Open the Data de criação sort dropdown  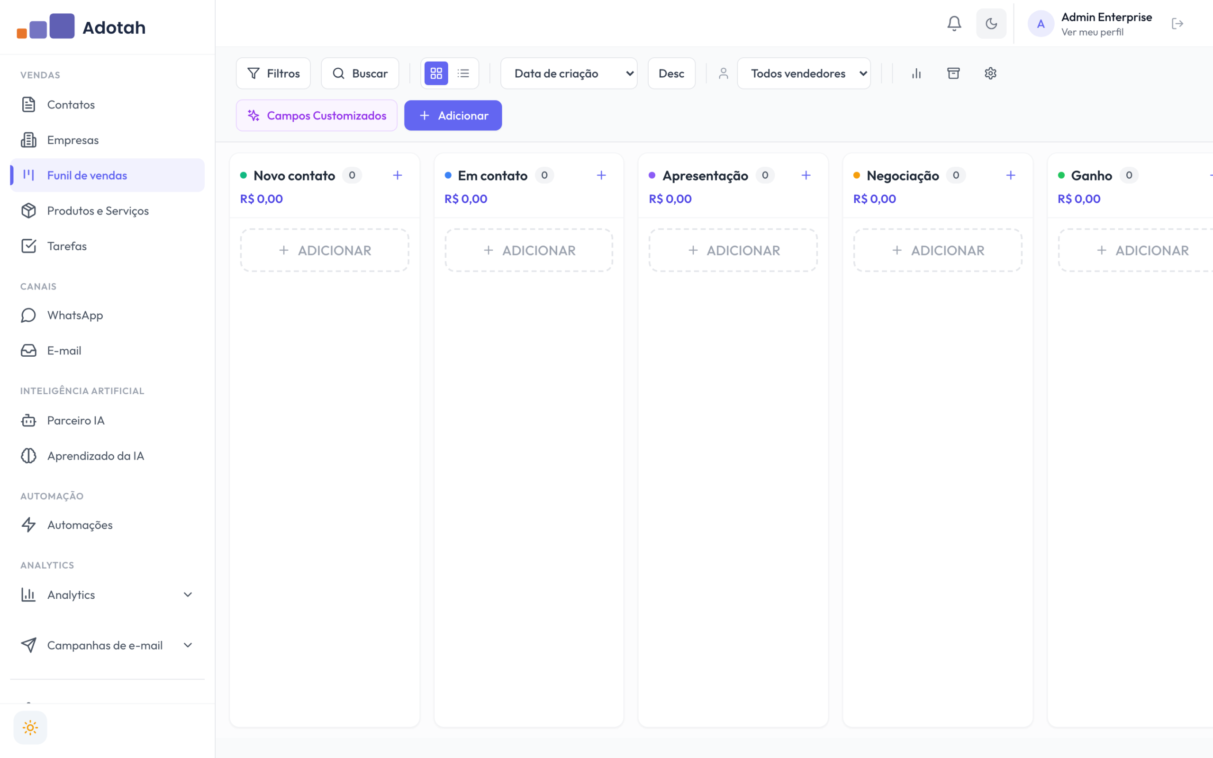569,74
